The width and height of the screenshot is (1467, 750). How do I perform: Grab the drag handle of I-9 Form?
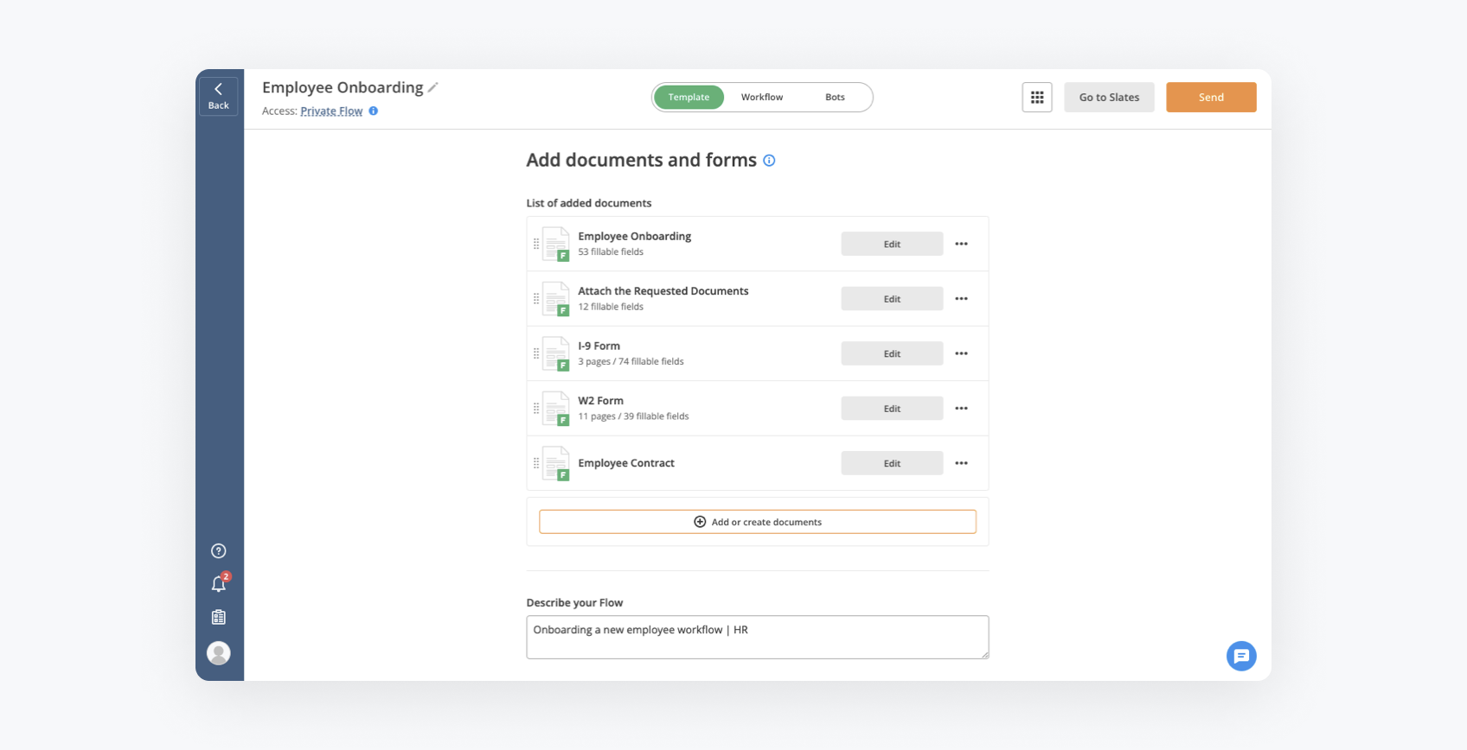536,353
